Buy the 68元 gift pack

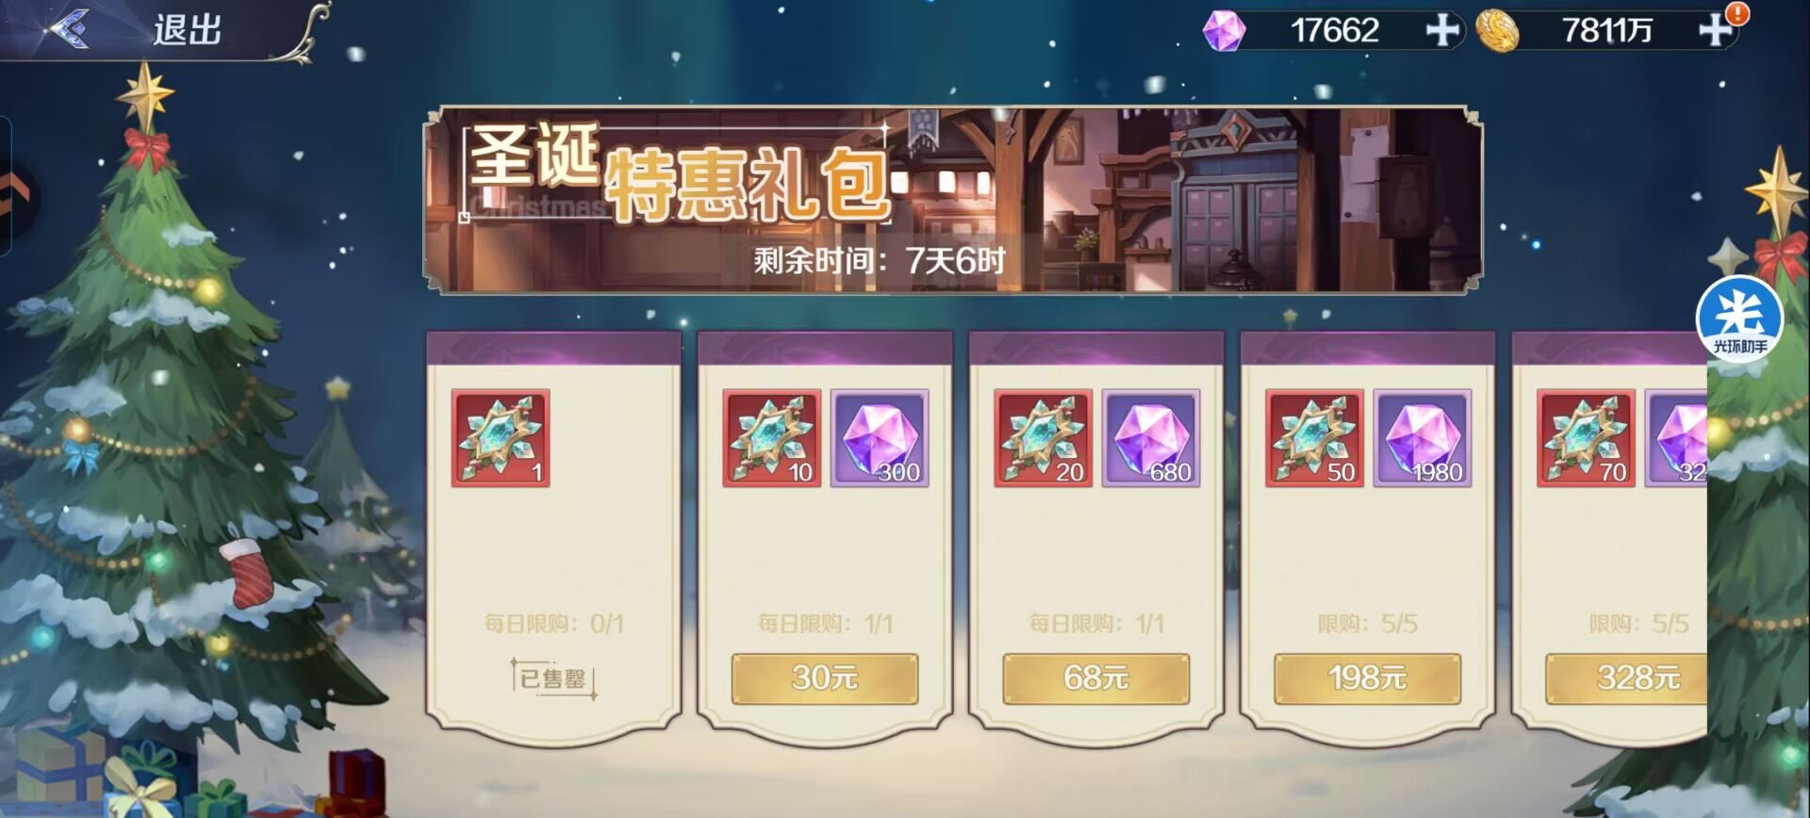click(1096, 678)
